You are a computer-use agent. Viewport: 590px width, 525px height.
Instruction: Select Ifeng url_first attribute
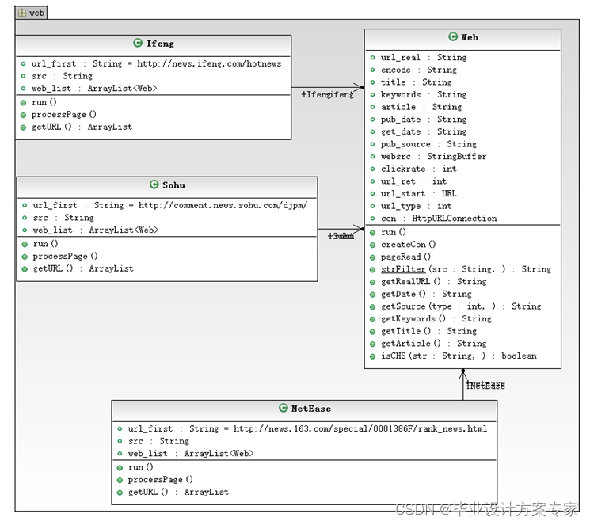[x=156, y=63]
